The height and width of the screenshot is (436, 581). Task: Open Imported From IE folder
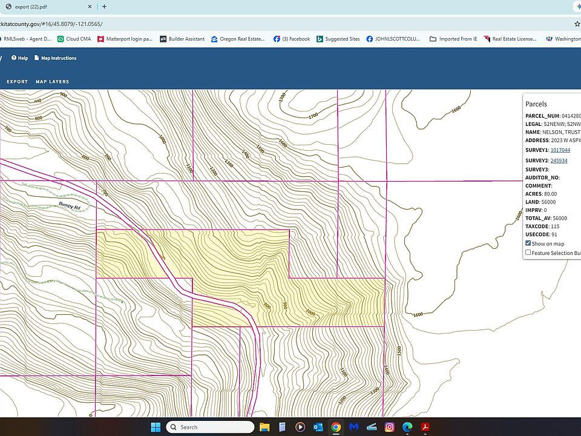point(453,39)
